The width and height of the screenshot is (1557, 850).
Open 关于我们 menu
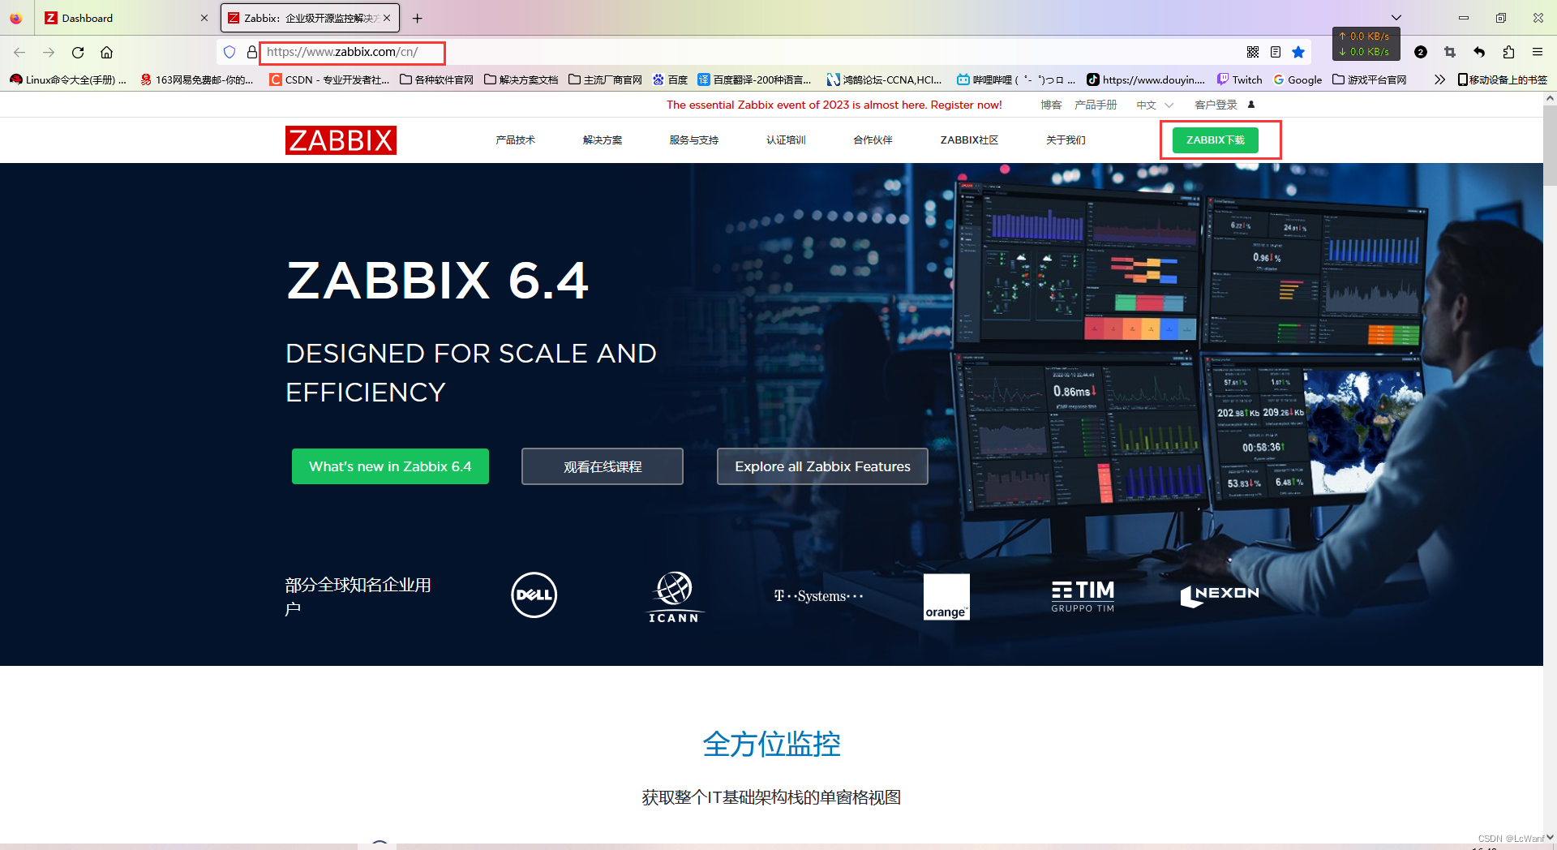pyautogui.click(x=1066, y=140)
